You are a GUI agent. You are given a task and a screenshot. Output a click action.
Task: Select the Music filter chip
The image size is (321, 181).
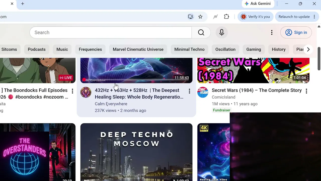[x=62, y=49]
